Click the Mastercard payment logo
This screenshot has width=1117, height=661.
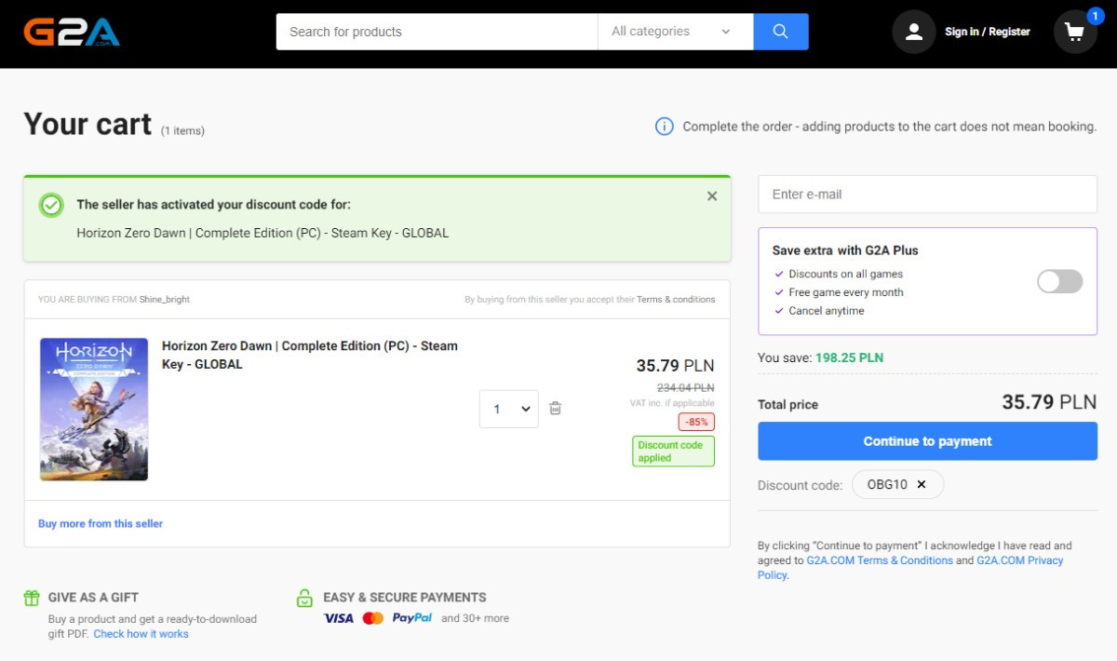coord(373,618)
